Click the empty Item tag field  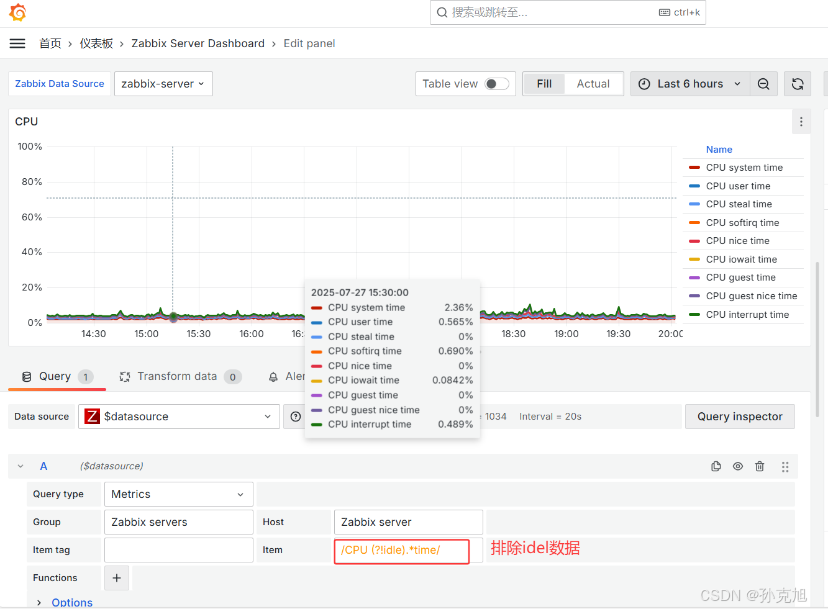179,550
